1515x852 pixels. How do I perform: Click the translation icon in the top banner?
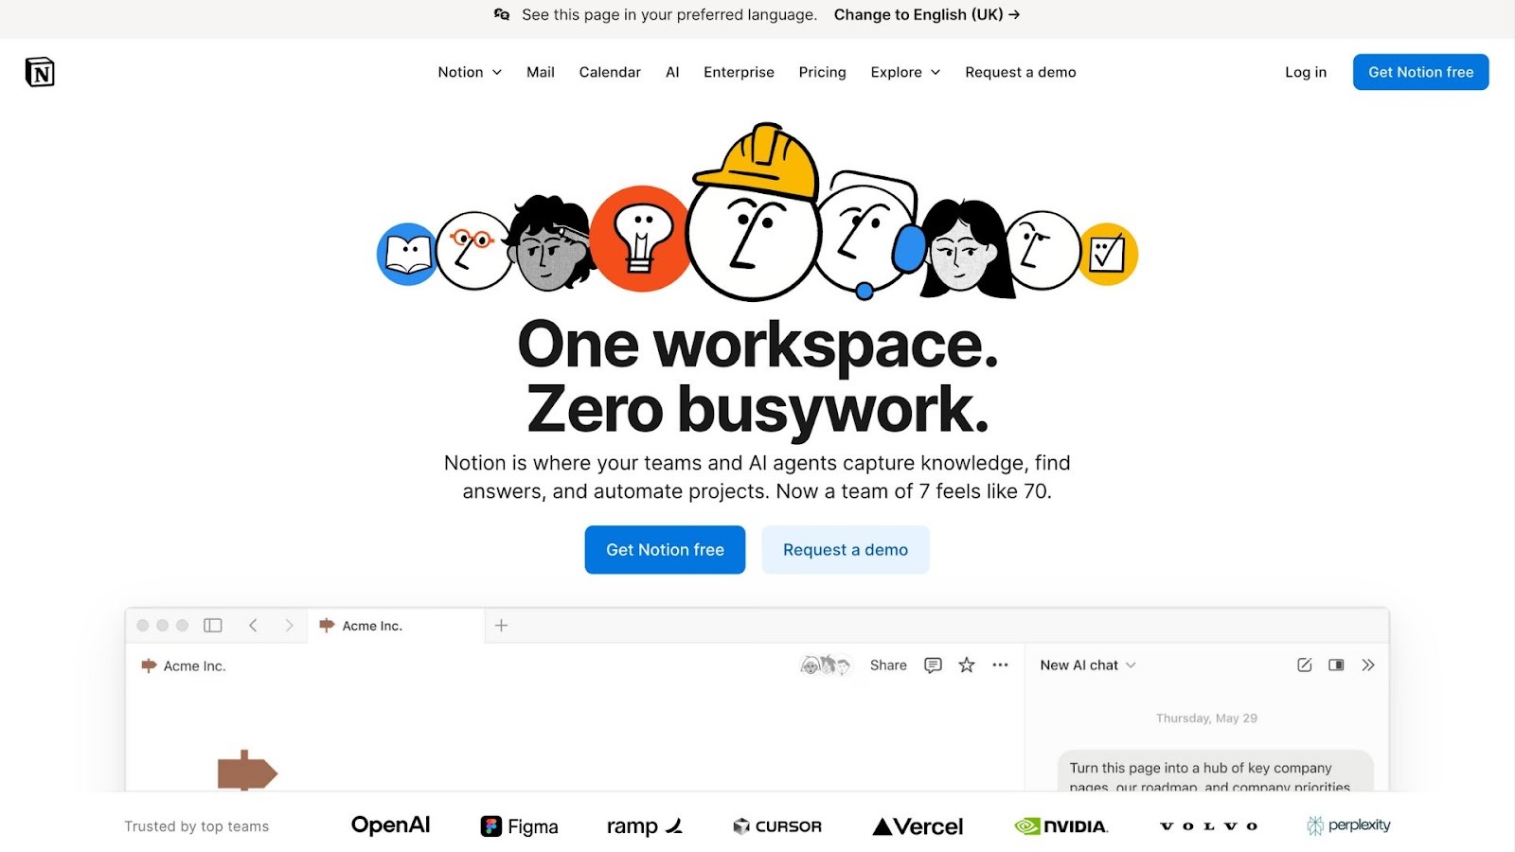tap(501, 14)
